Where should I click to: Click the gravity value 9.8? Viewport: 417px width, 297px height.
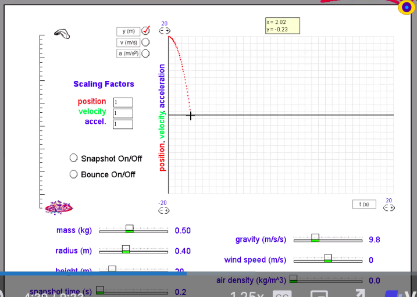(x=375, y=240)
